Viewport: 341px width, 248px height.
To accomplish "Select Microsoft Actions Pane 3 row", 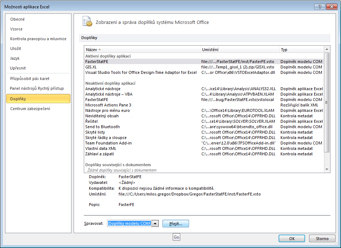I will (204, 105).
